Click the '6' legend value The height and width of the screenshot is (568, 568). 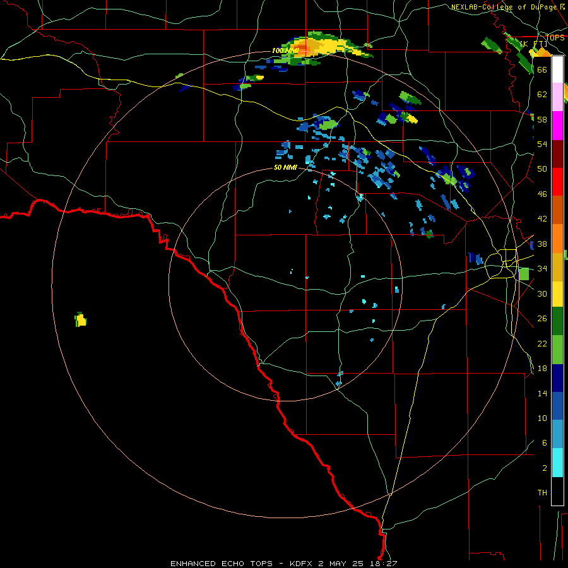[x=544, y=442]
